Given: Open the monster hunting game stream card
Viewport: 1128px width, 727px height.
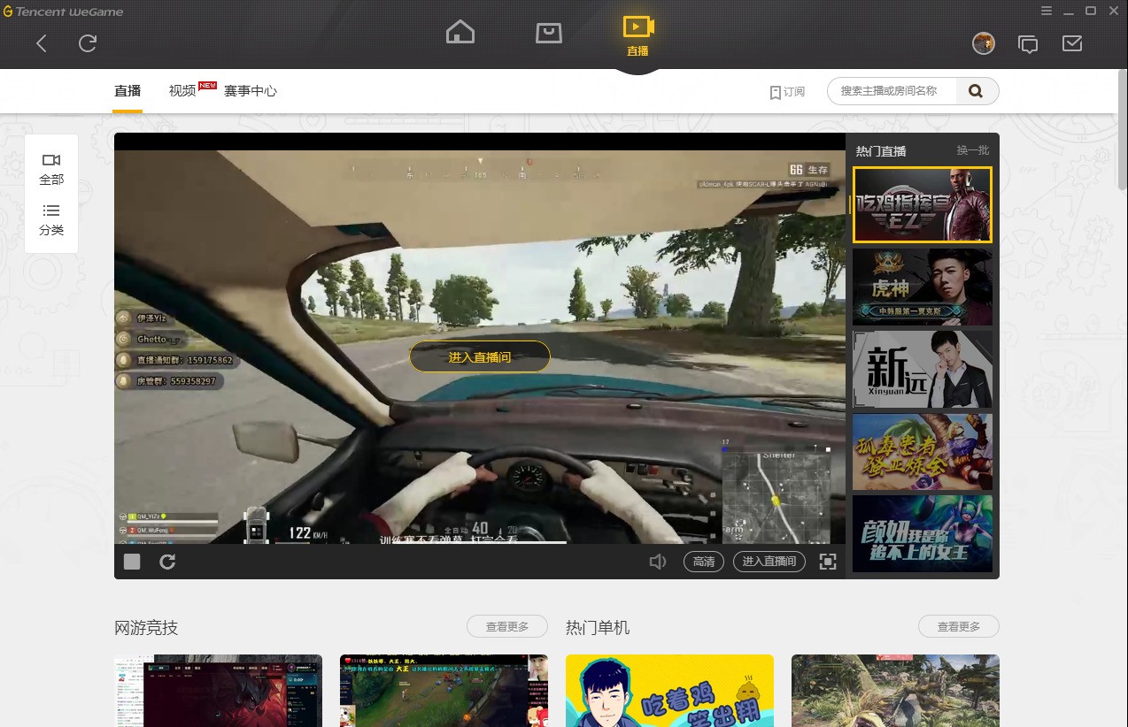Looking at the screenshot, I should tap(895, 691).
